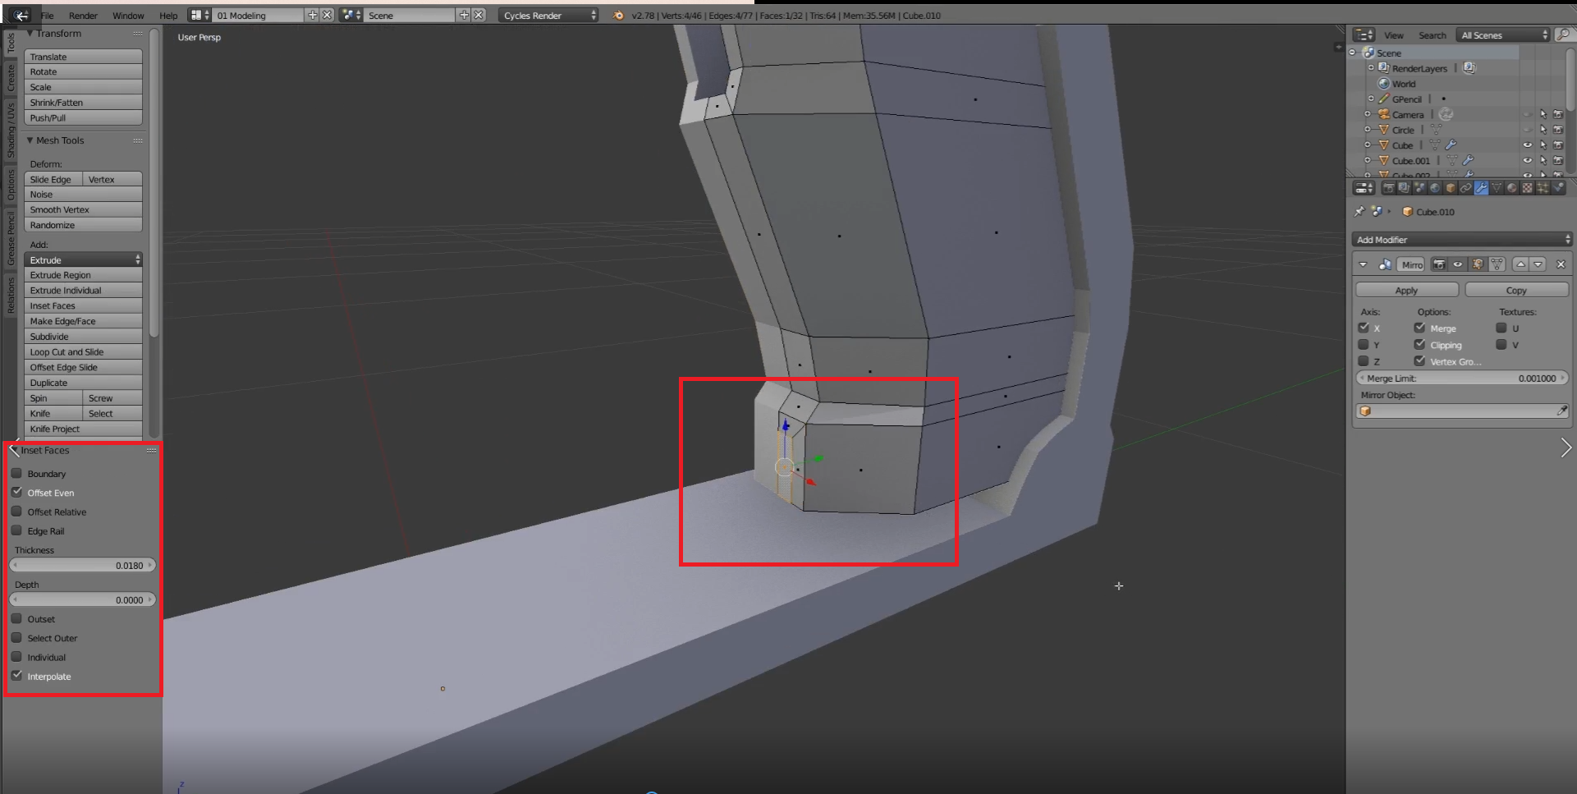This screenshot has width=1577, height=794.
Task: Toggle Mirror modifier edit cage icon
Action: (x=1497, y=264)
